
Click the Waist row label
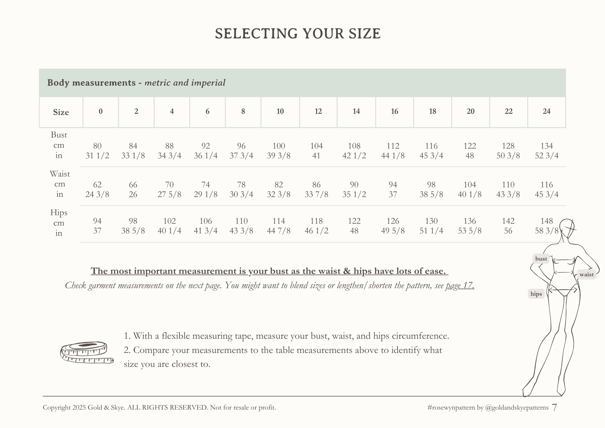[x=60, y=174]
